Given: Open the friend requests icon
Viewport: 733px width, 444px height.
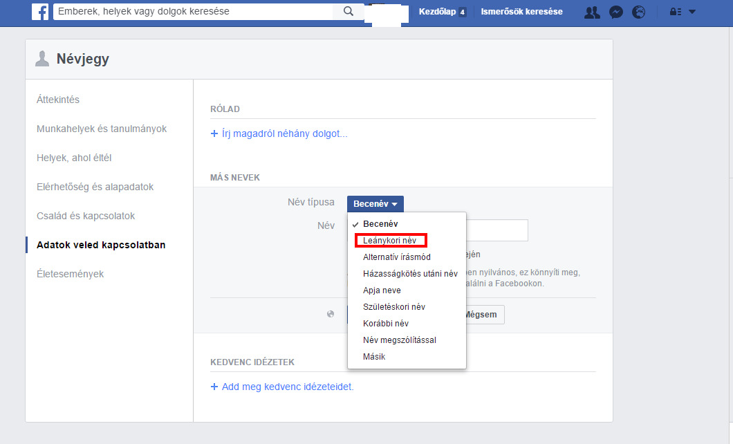Looking at the screenshot, I should tap(592, 12).
